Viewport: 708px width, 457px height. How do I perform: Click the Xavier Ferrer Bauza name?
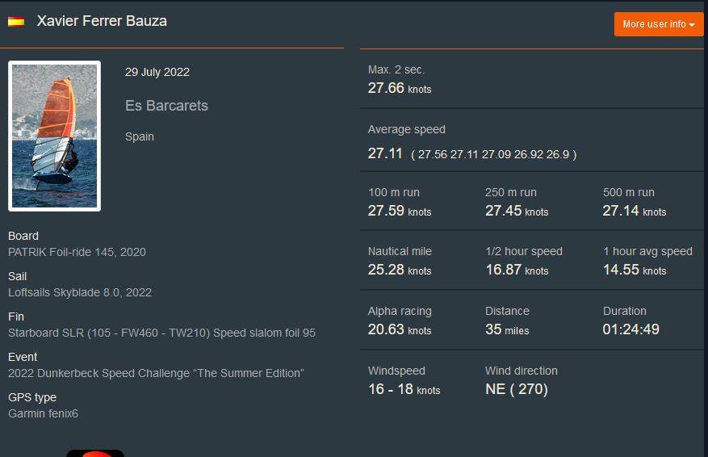(x=102, y=21)
